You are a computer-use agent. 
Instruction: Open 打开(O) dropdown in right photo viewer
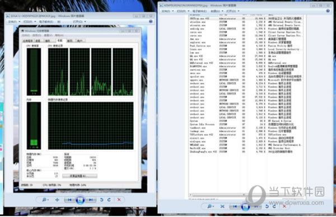tap(233, 11)
